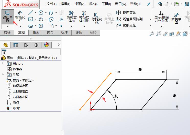Switch to the 评估 (Evaluate) tab
Viewport: 190px width, 135px height.
79,33
